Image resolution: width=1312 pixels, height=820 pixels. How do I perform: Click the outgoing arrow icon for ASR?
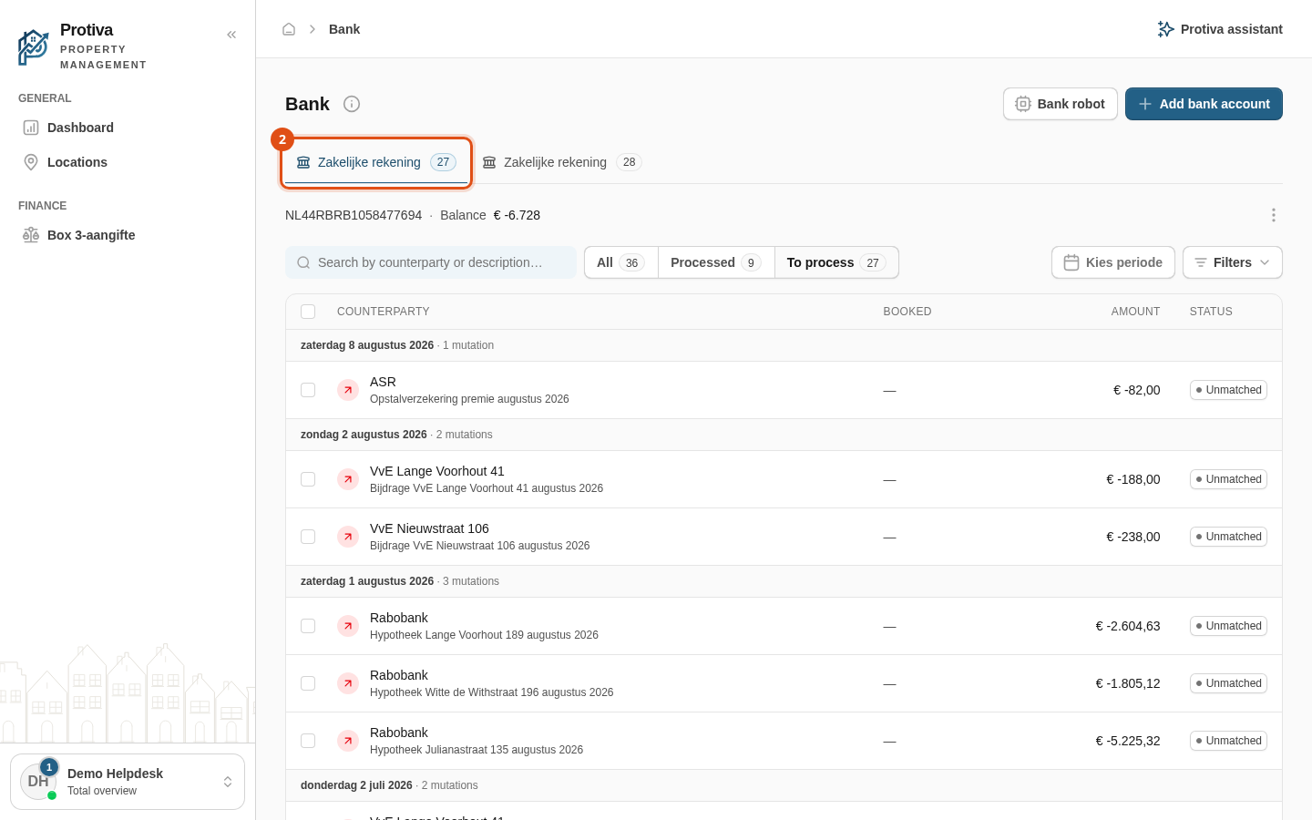tap(348, 390)
